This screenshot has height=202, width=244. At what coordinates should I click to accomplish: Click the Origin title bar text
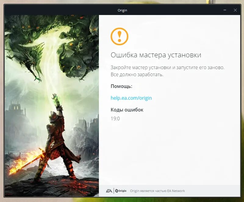pyautogui.click(x=122, y=10)
